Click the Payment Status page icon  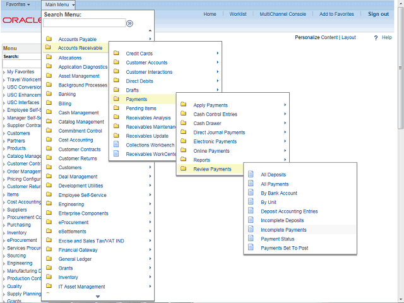pyautogui.click(x=251, y=239)
